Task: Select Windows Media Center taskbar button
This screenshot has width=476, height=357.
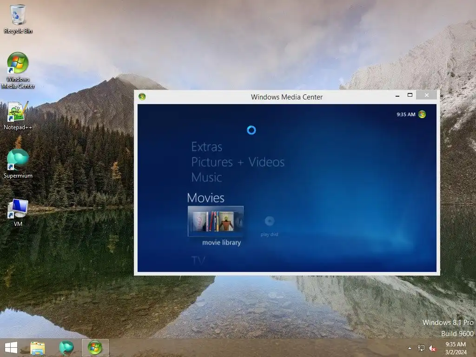Action: [x=95, y=348]
